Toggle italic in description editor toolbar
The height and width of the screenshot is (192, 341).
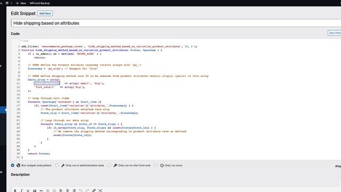click(21, 190)
